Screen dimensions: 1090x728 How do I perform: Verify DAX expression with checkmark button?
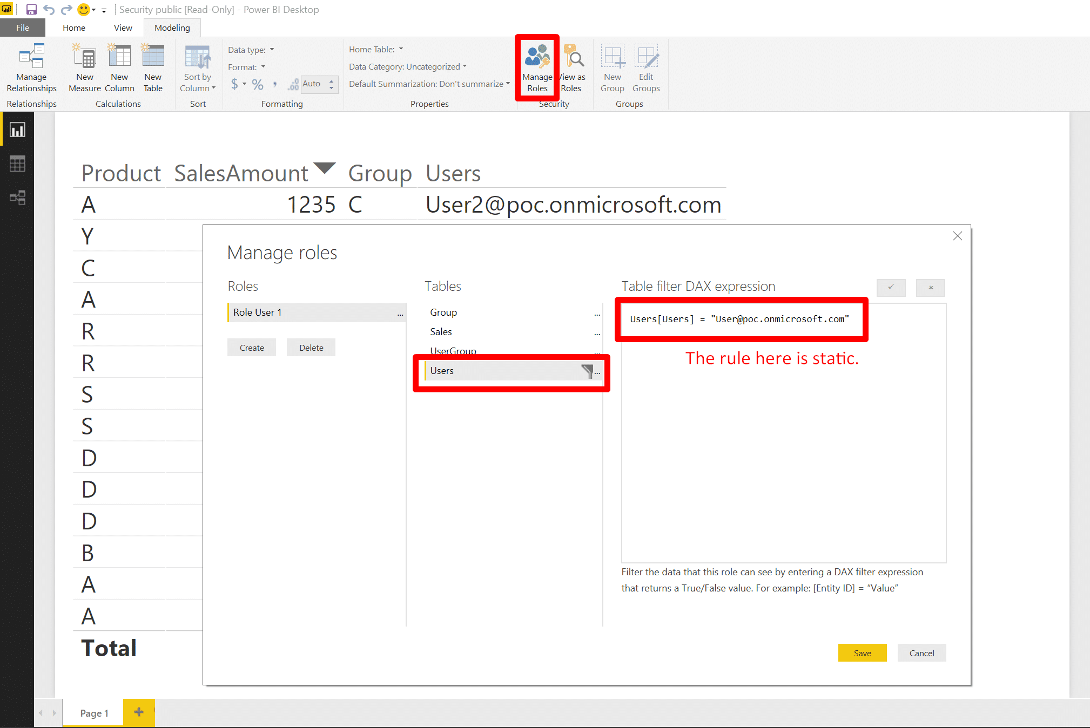coord(891,287)
